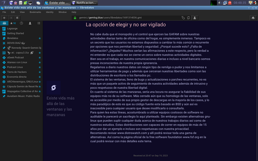Screen dimensions: 258x161
Task: Launch the globe web browser taskbar icon
Action: point(11,3)
